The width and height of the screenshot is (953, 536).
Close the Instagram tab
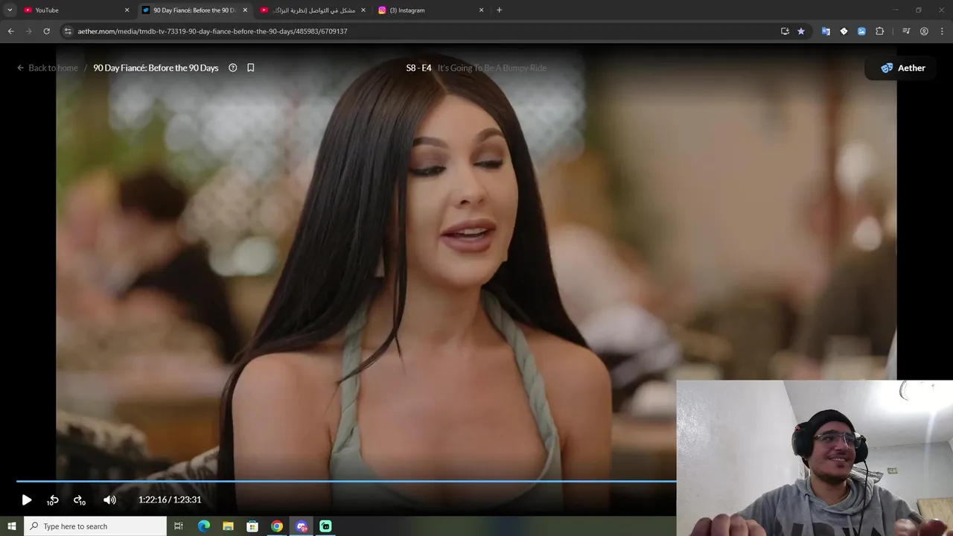[x=481, y=10]
